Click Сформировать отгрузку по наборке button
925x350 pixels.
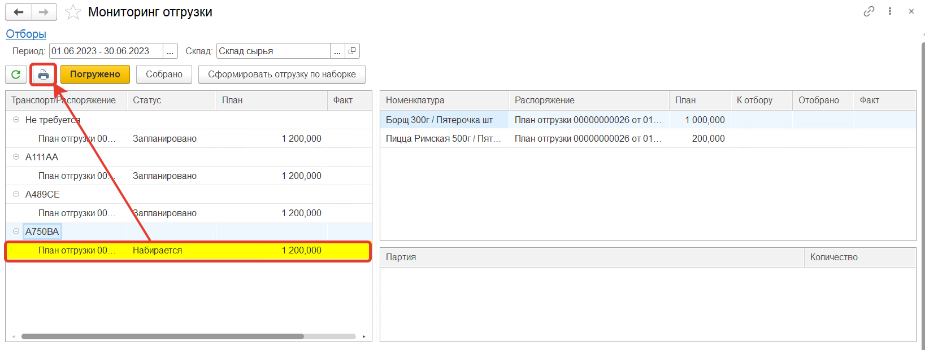(x=281, y=74)
